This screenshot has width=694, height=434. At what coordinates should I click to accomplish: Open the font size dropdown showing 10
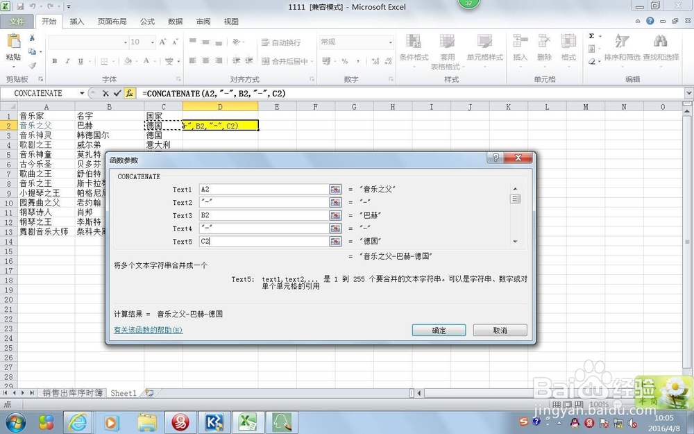click(x=152, y=42)
